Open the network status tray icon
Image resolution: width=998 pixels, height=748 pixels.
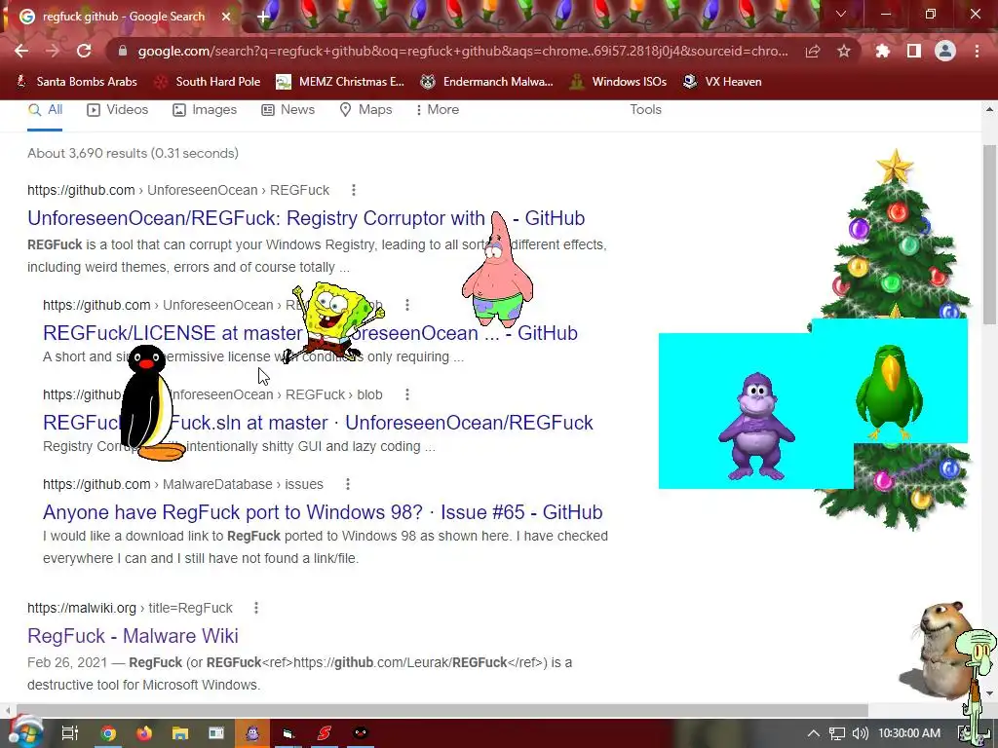pos(837,733)
